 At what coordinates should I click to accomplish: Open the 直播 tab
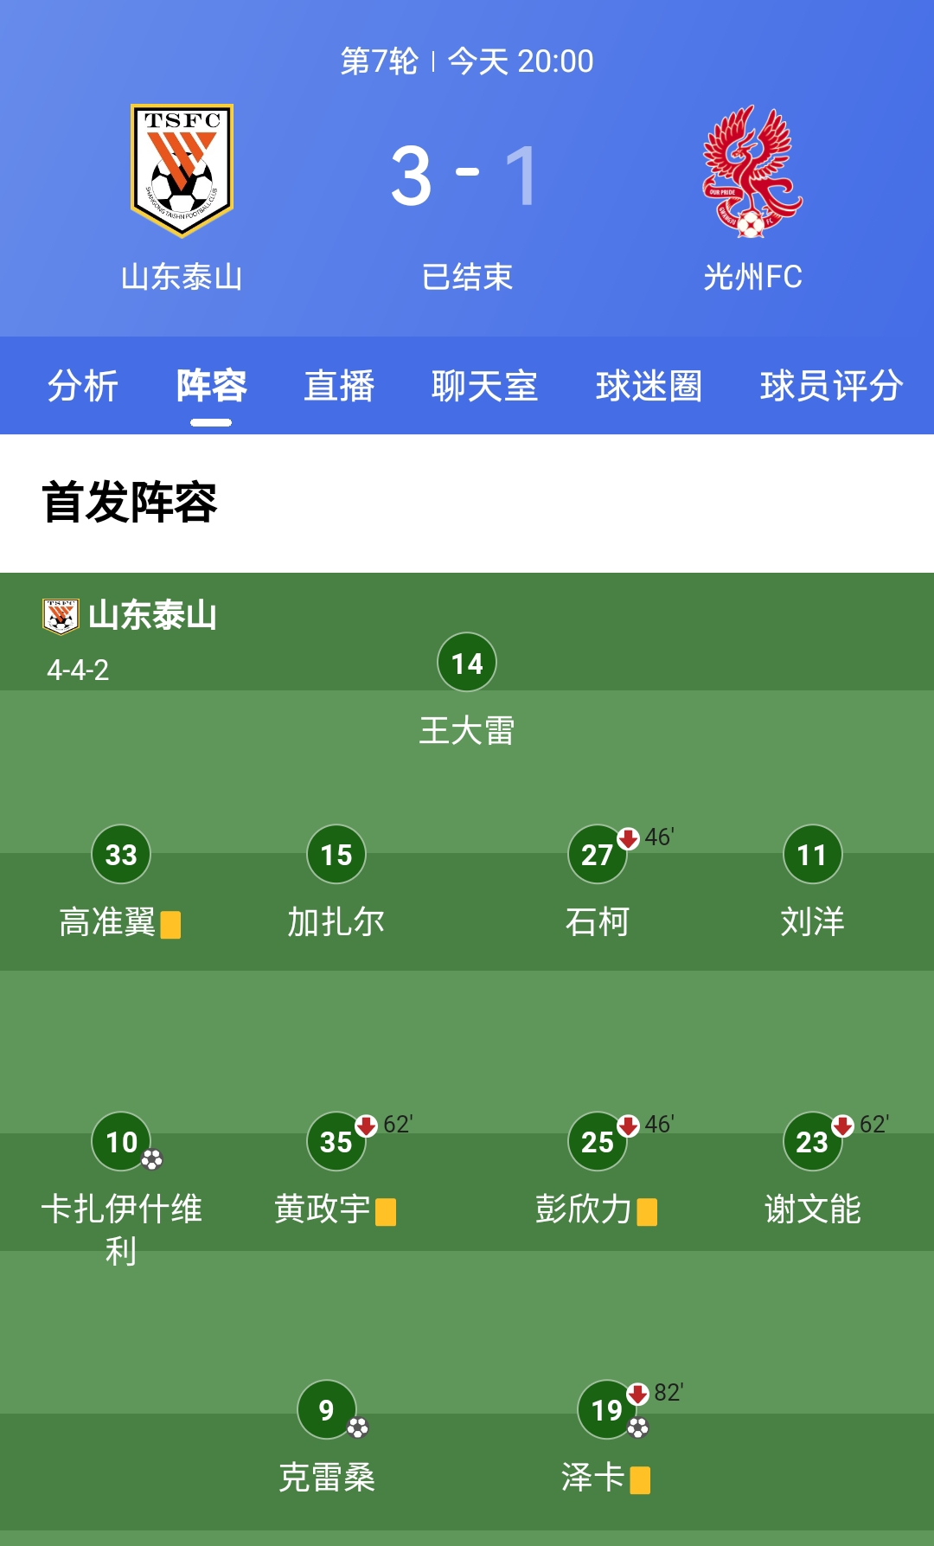(x=339, y=386)
